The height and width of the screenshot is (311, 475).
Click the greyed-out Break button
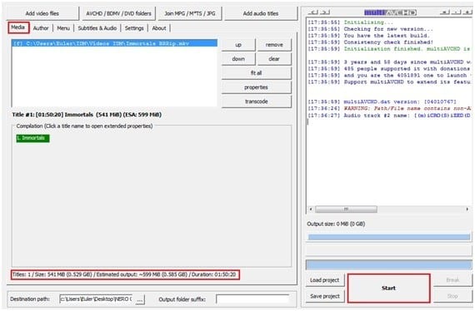pyautogui.click(x=452, y=280)
